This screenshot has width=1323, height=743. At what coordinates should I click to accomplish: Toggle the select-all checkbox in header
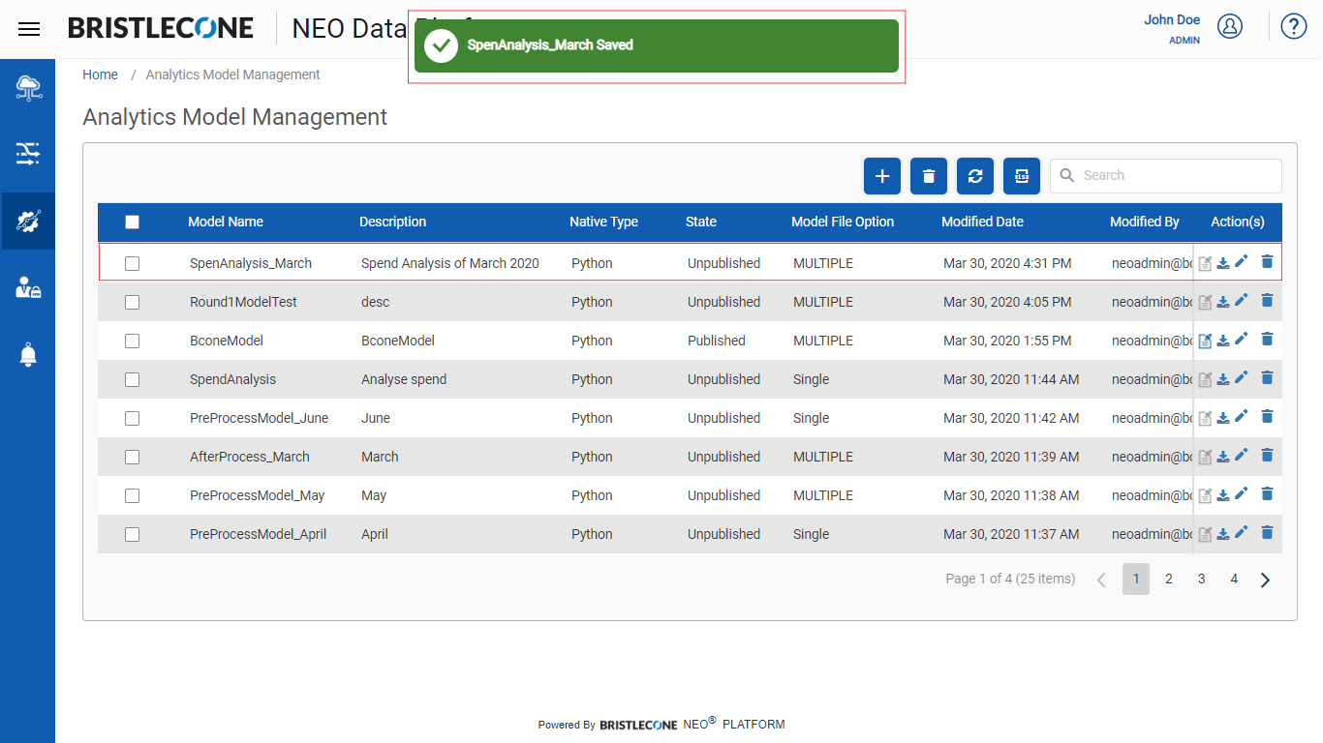pos(133,222)
